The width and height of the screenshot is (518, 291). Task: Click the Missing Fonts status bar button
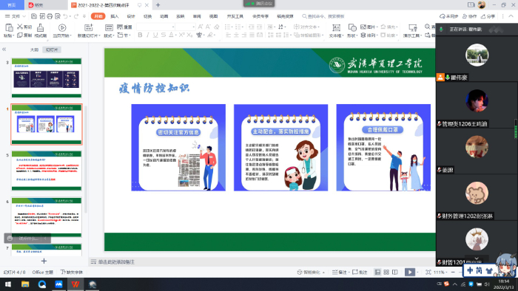point(72,273)
